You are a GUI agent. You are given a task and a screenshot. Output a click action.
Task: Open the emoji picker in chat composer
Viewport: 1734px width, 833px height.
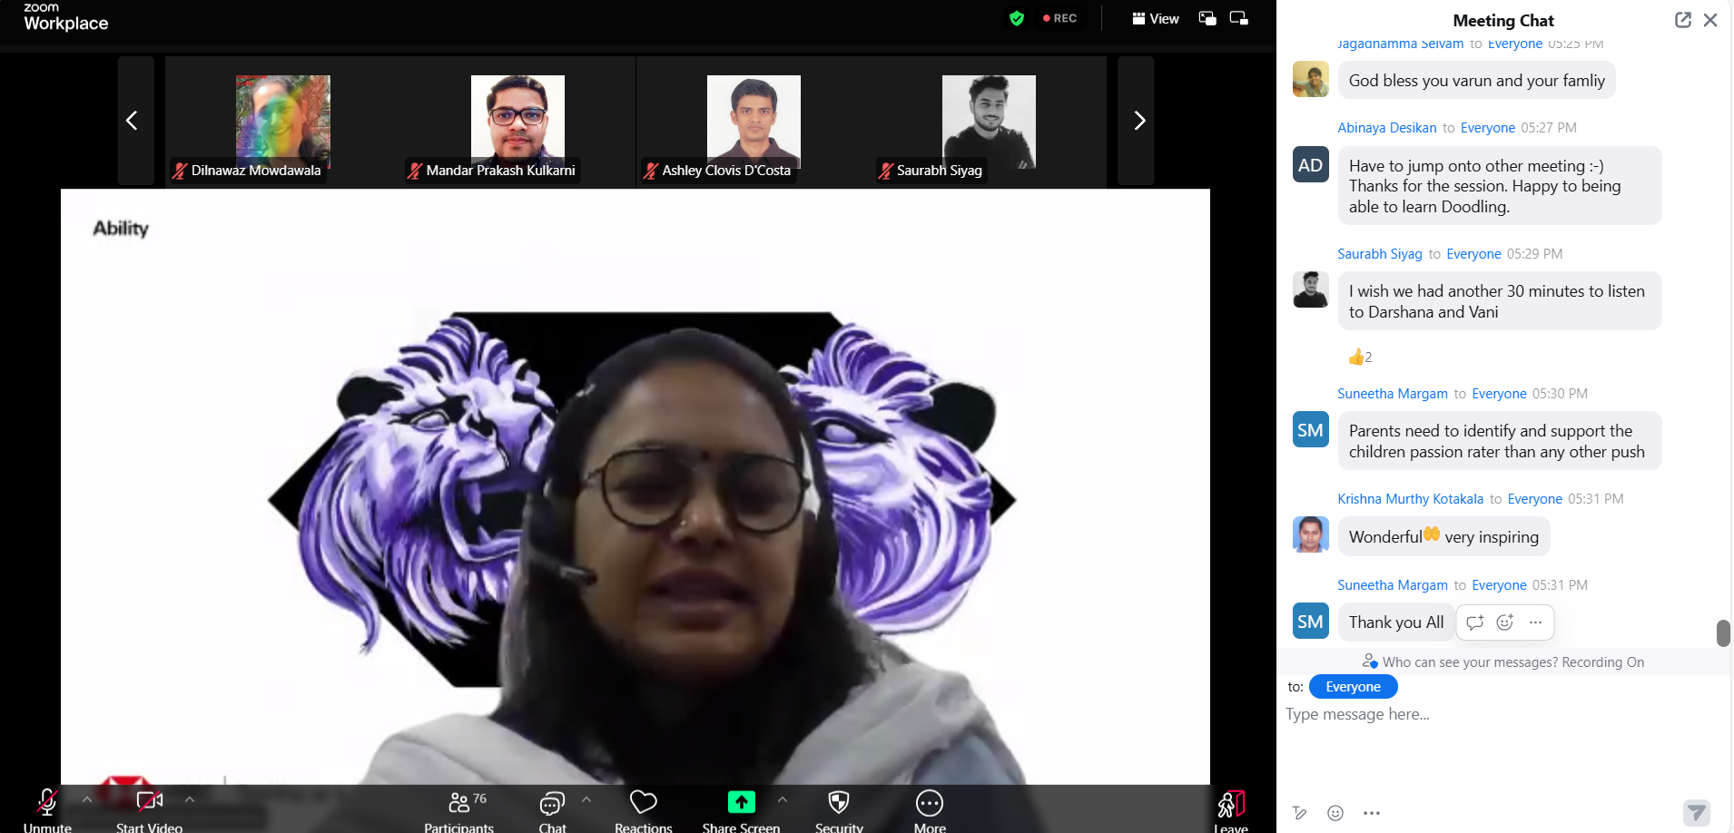[x=1334, y=813]
